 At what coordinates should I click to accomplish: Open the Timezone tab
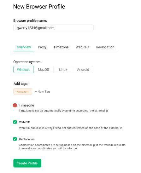pyautogui.click(x=61, y=47)
